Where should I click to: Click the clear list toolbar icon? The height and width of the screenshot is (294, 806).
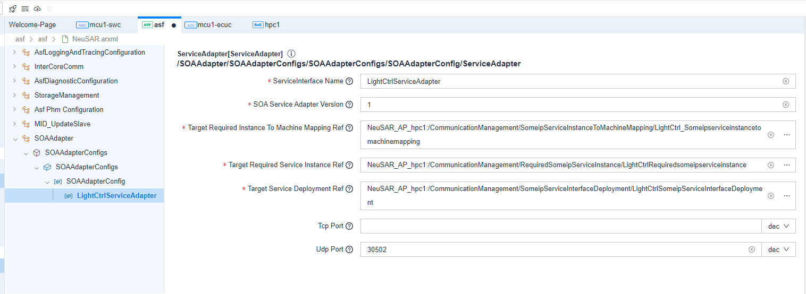tap(25, 9)
